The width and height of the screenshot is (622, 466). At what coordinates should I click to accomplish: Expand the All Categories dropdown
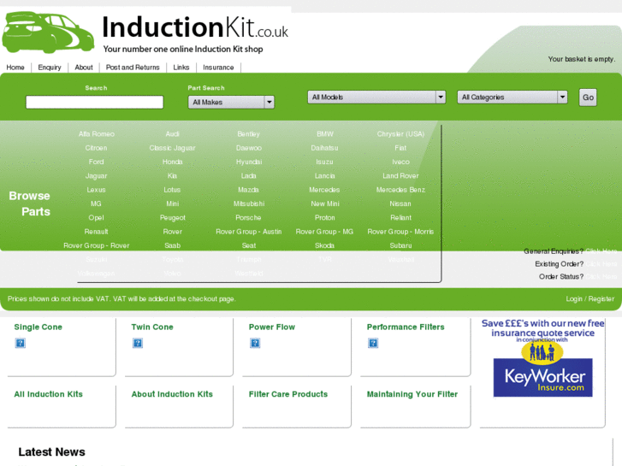pos(512,97)
